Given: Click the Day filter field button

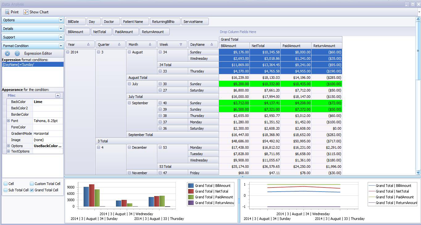Looking at the screenshot, I should click(x=93, y=22).
